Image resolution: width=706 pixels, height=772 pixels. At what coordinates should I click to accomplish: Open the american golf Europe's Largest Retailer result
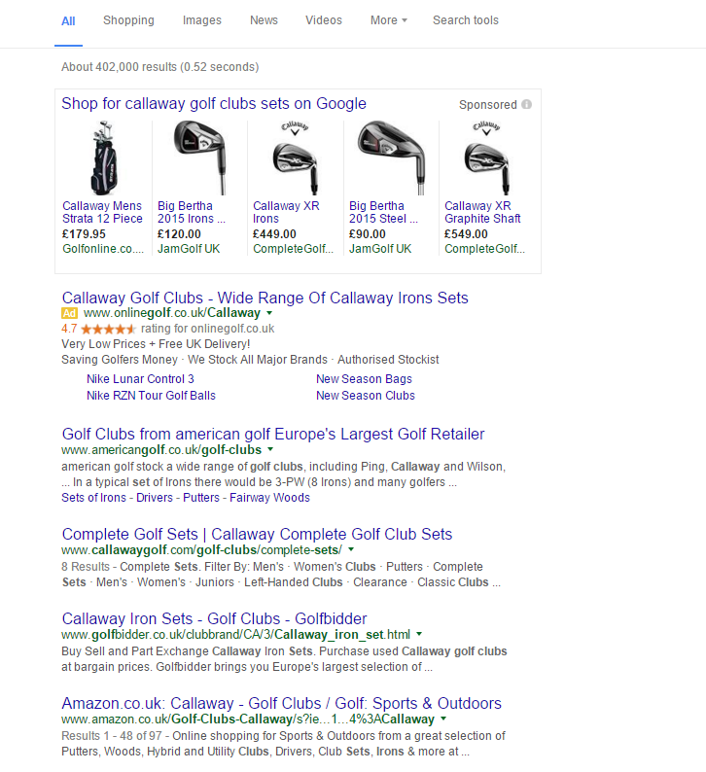273,435
